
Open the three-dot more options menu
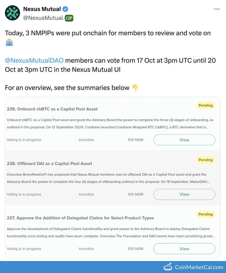[x=217, y=9]
